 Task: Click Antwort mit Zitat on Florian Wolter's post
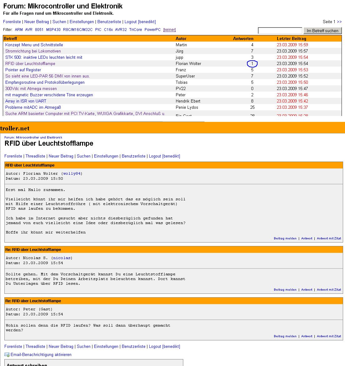329,238
